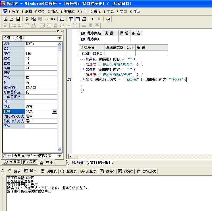Screen dimensions: 212x211
Task: Toggle the third panel layout icon
Action: click(x=84, y=19)
